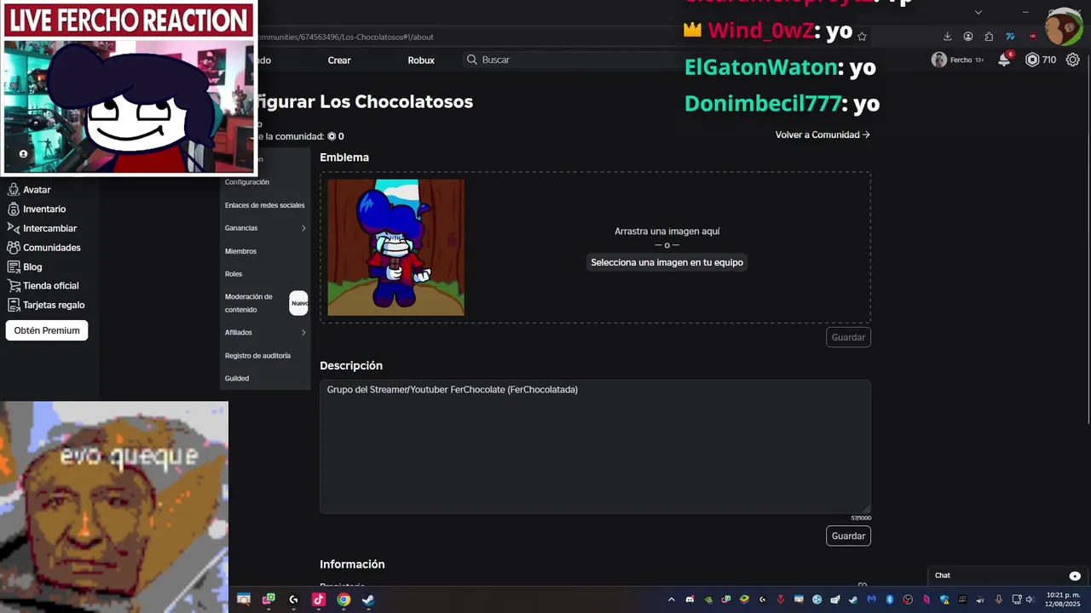Image resolution: width=1091 pixels, height=613 pixels.
Task: Open Tienda oficial in the sidebar
Action: 43,286
